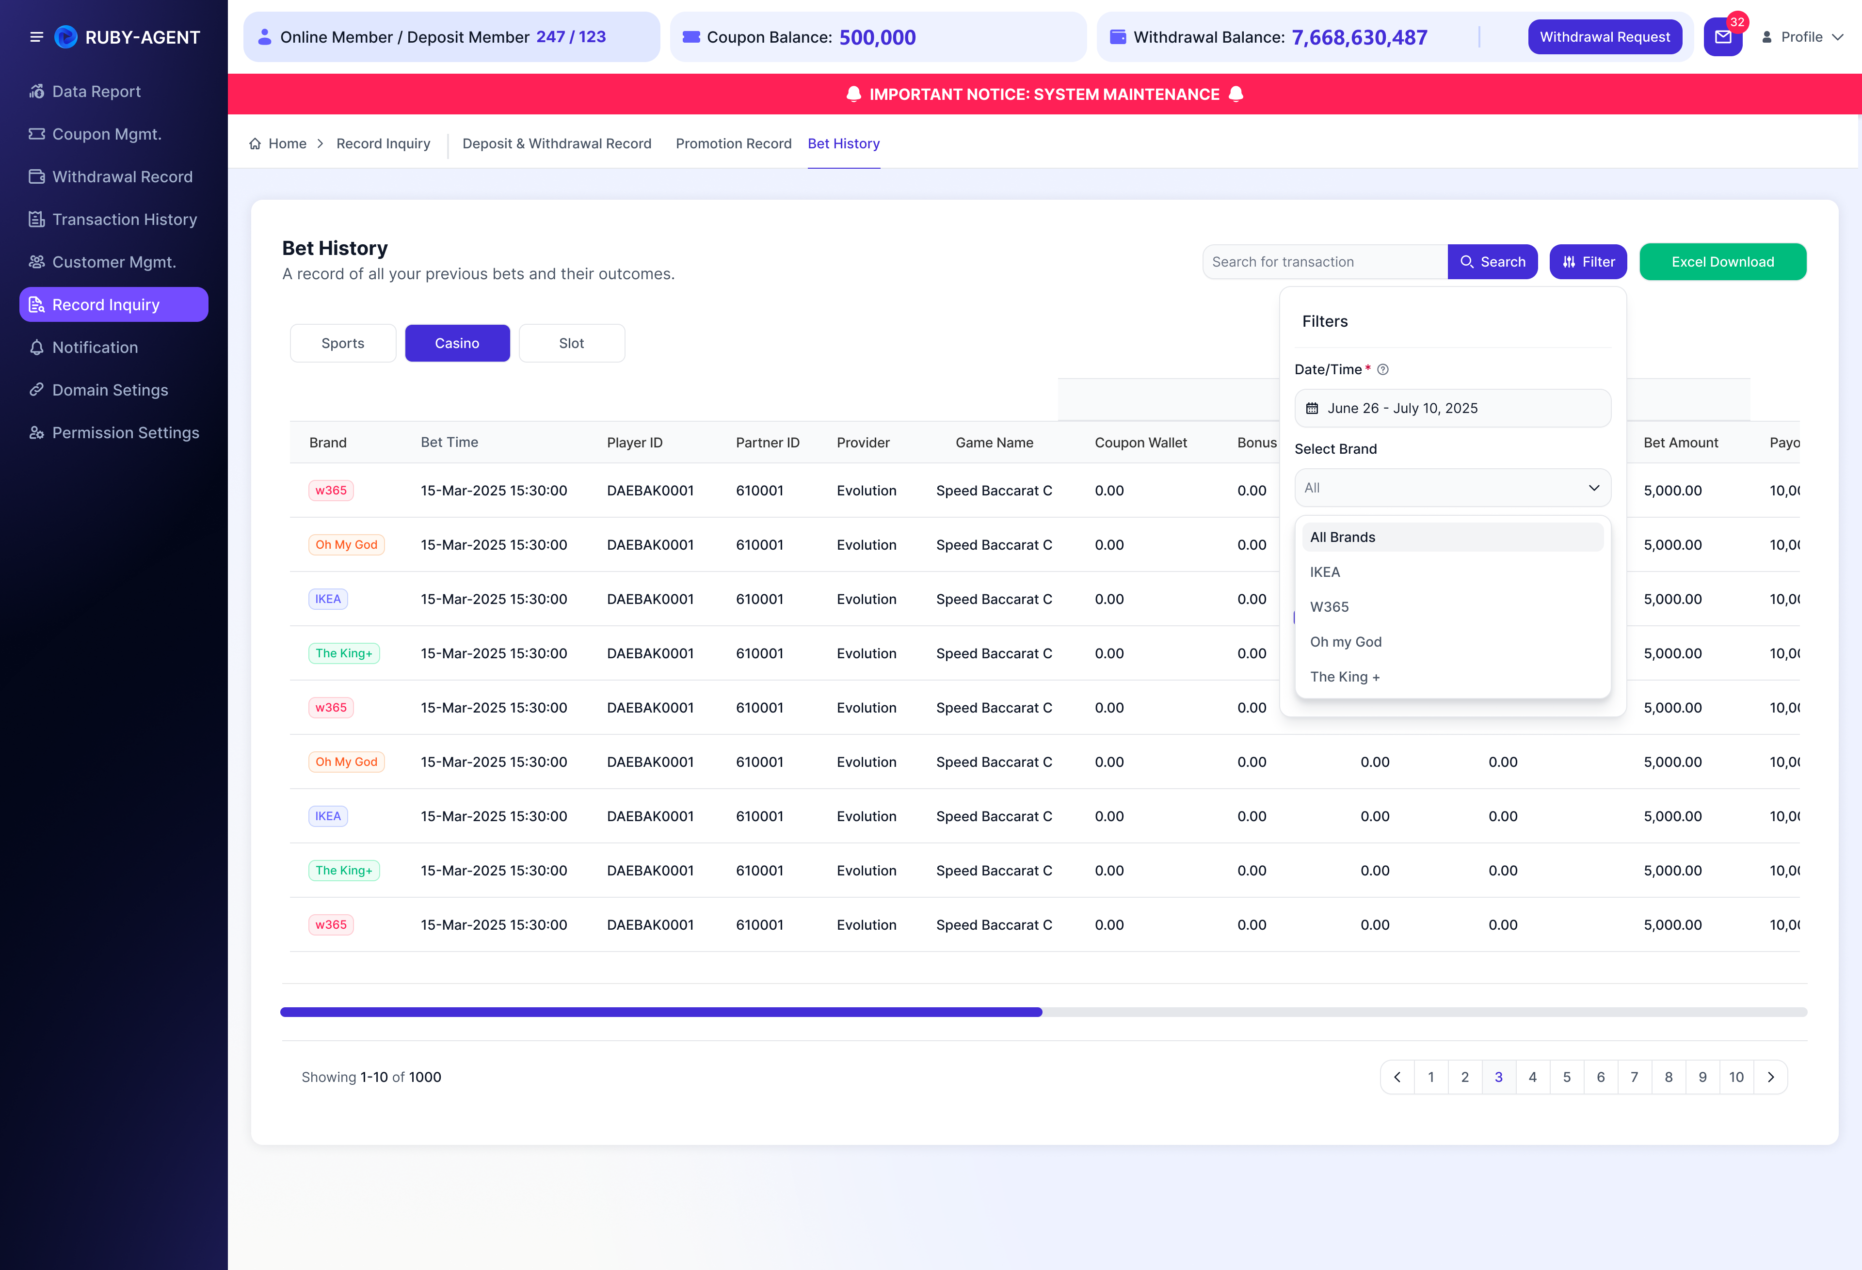This screenshot has height=1270, width=1862.
Task: Click the Domain Settings link icon
Action: click(x=37, y=390)
